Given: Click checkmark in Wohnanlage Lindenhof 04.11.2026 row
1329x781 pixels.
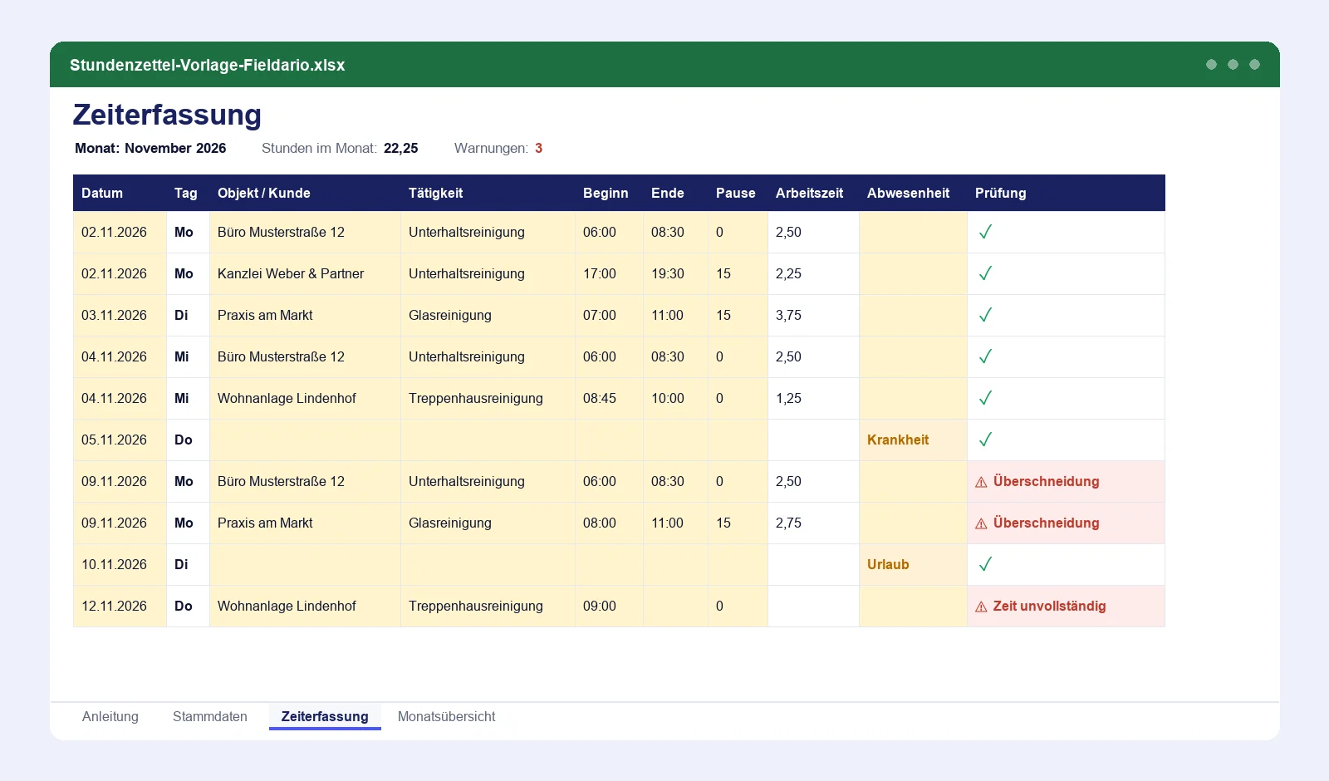Looking at the screenshot, I should coord(985,398).
